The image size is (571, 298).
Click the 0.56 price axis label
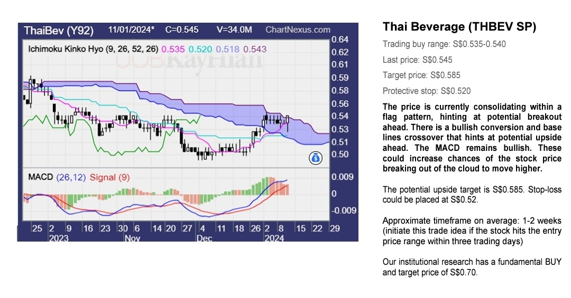pyautogui.click(x=339, y=104)
